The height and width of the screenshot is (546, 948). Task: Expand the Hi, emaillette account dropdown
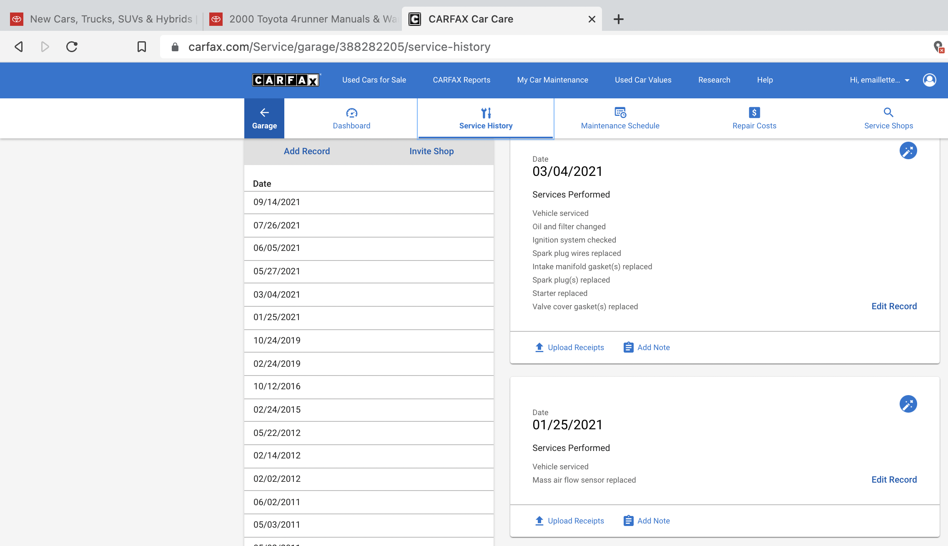click(x=880, y=80)
